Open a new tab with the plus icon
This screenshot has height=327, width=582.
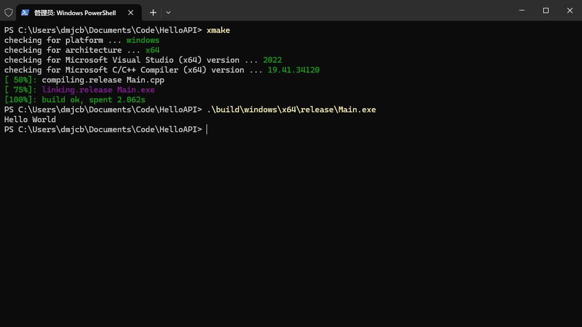point(153,13)
